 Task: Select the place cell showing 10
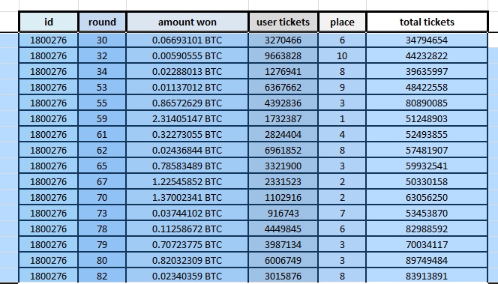point(342,56)
